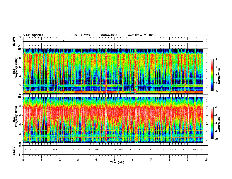The width and height of the screenshot is (232, 179).
Task: Click the ch.2 spectrogram panel
Action: pyautogui.click(x=113, y=120)
